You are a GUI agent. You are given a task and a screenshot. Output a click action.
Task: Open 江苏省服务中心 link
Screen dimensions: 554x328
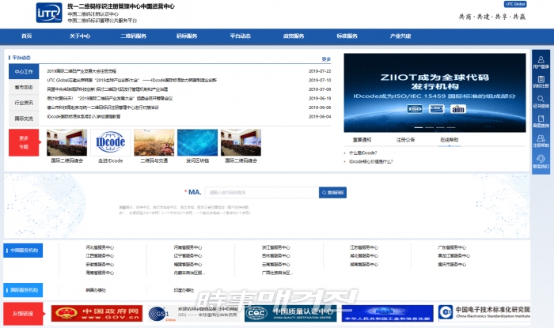[x=364, y=247]
